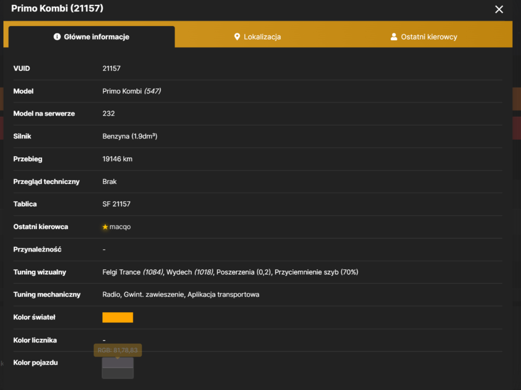The image size is (521, 390).
Task: Switch to the Lokalizacja tab
Action: (257, 36)
